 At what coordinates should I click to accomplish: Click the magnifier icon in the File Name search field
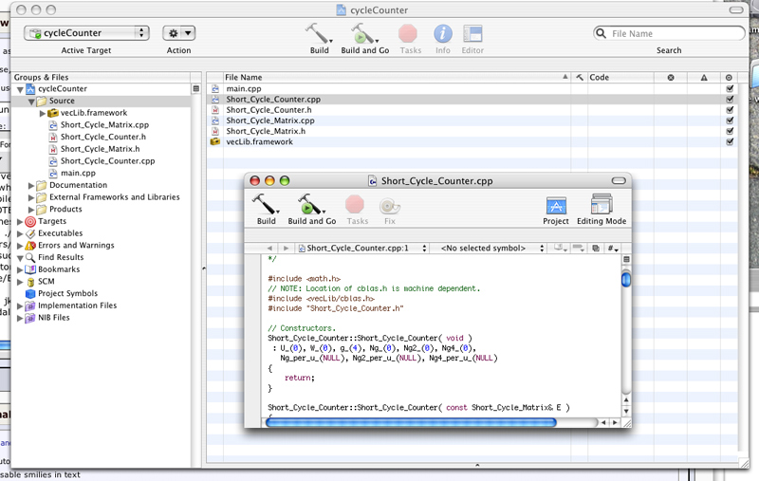point(601,33)
